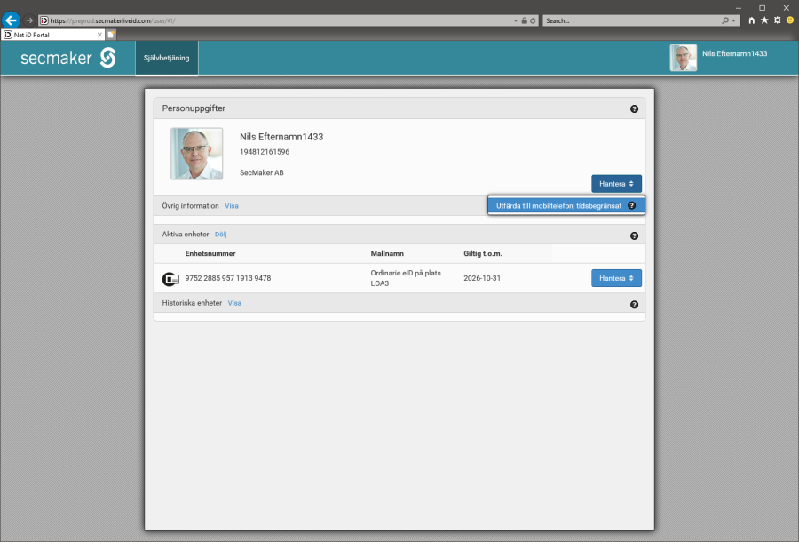This screenshot has height=542, width=799.
Task: Open help for Aktiva enheter section
Action: [x=634, y=235]
